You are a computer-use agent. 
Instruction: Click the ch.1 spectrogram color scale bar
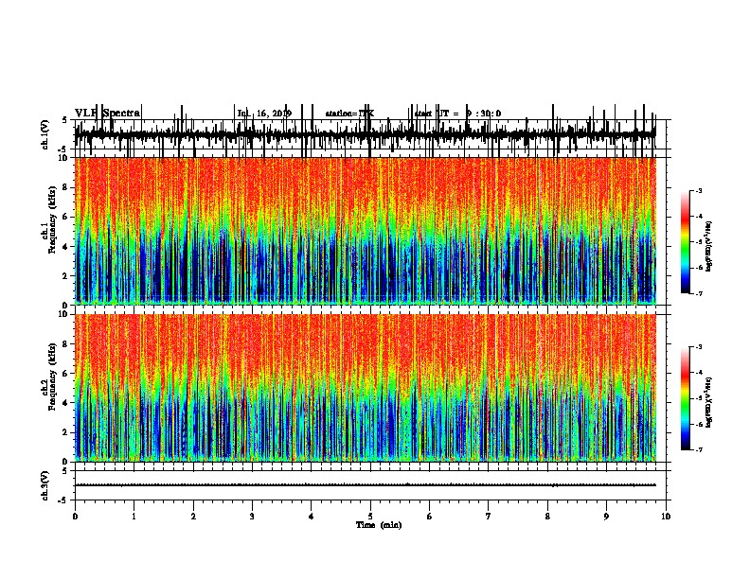click(x=685, y=241)
